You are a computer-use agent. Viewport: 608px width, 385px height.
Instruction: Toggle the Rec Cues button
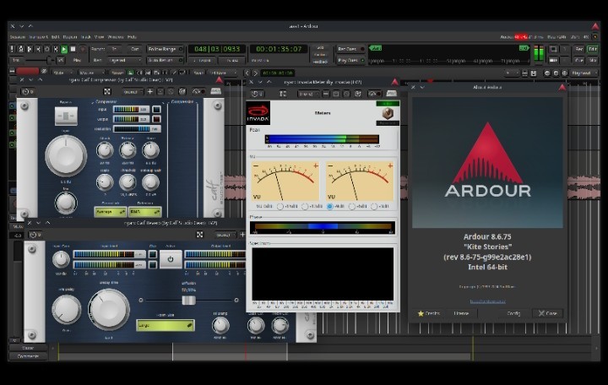350,49
